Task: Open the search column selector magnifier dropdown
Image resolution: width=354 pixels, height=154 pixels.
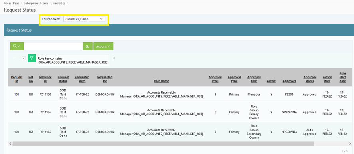Action: pyautogui.click(x=17, y=46)
